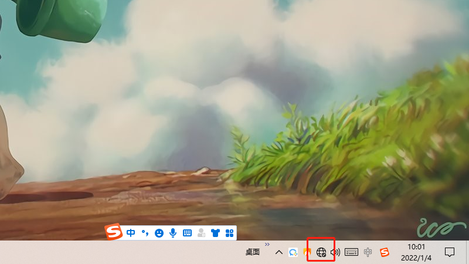Expand the 桌面 toolbar double-chevron
469x264 pixels.
(x=267, y=244)
